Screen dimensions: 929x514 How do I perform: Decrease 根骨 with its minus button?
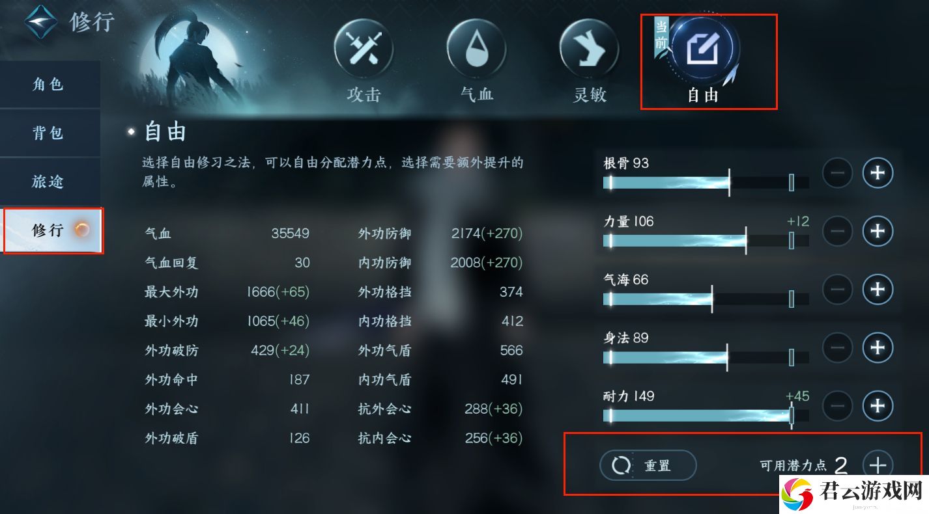[x=837, y=172]
